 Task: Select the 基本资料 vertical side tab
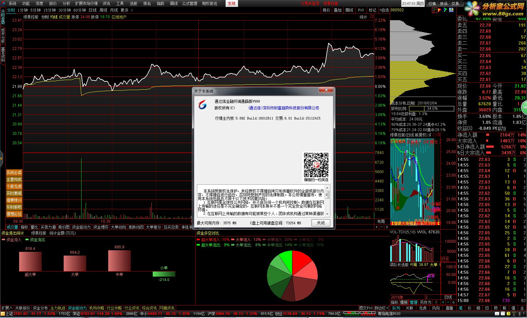[3, 55]
